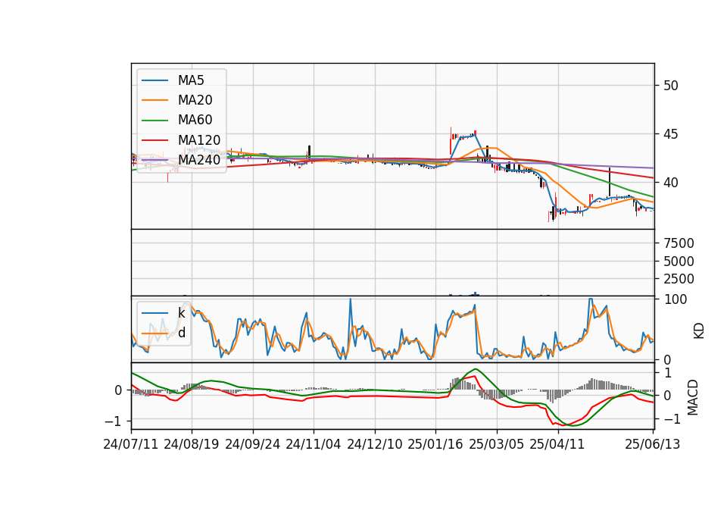Click the MA5 legend label
The image size is (727, 523).
pyautogui.click(x=191, y=80)
